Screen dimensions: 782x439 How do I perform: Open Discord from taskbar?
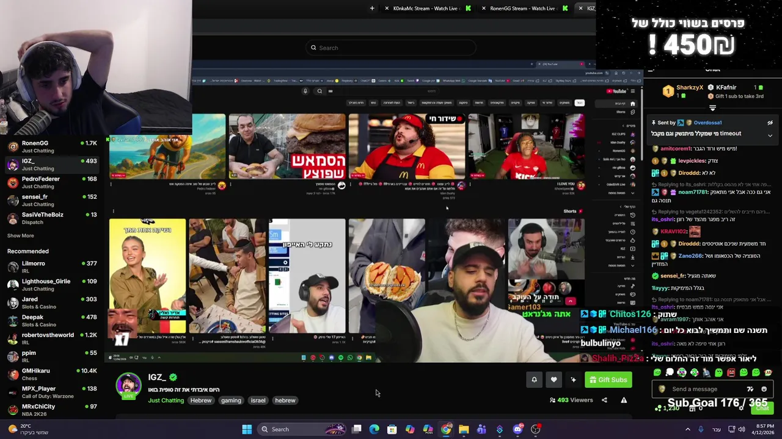517,429
